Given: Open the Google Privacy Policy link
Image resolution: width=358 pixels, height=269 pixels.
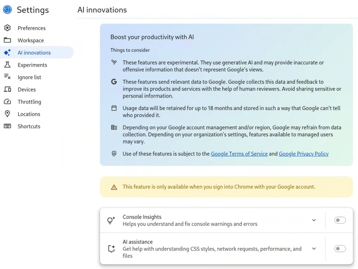Looking at the screenshot, I should pos(304,154).
